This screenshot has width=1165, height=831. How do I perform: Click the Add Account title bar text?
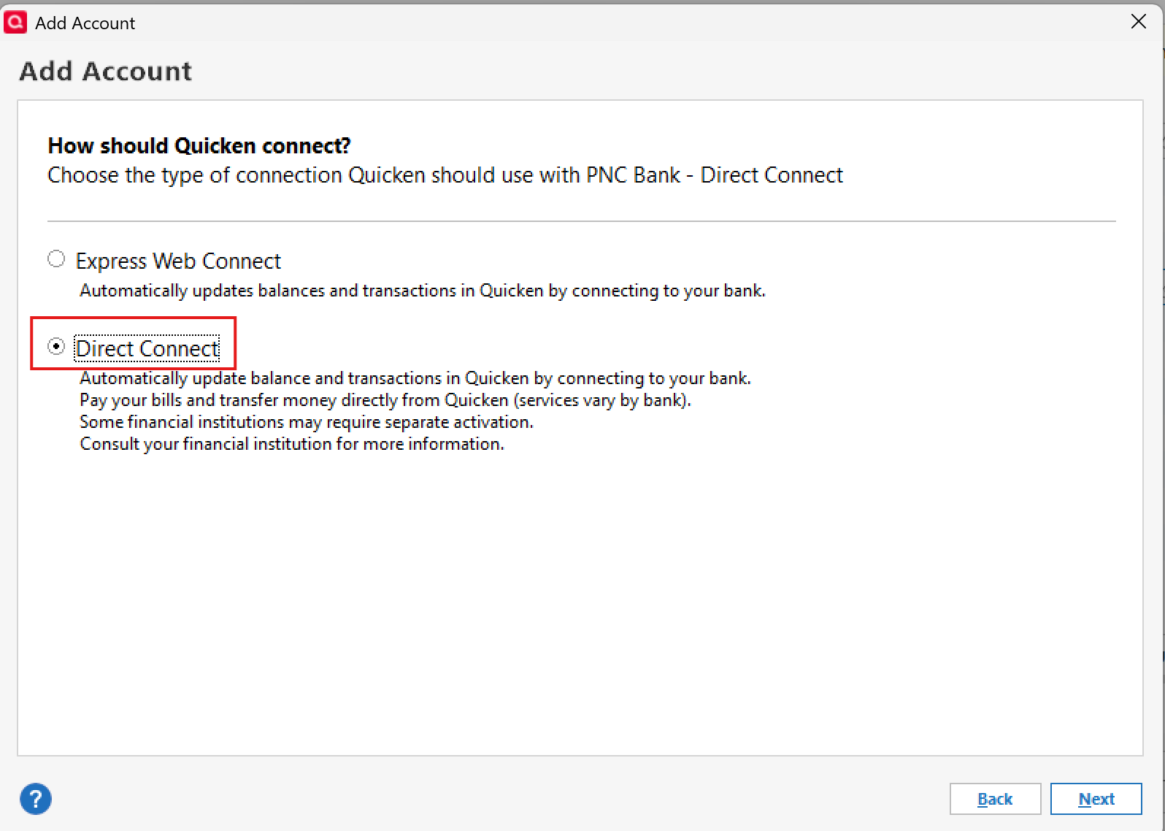pyautogui.click(x=85, y=23)
